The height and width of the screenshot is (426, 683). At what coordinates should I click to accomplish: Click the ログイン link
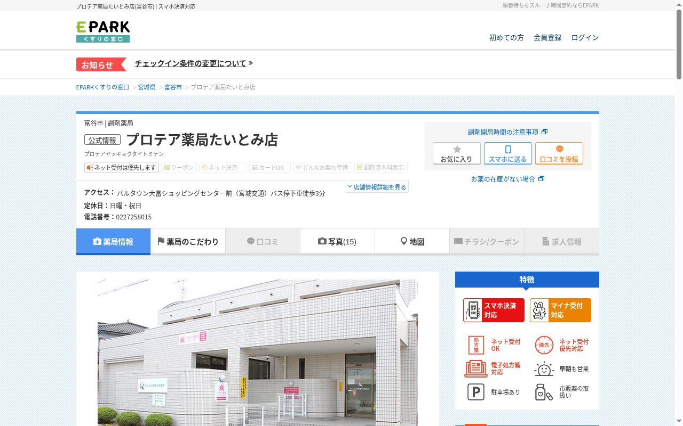pyautogui.click(x=585, y=38)
